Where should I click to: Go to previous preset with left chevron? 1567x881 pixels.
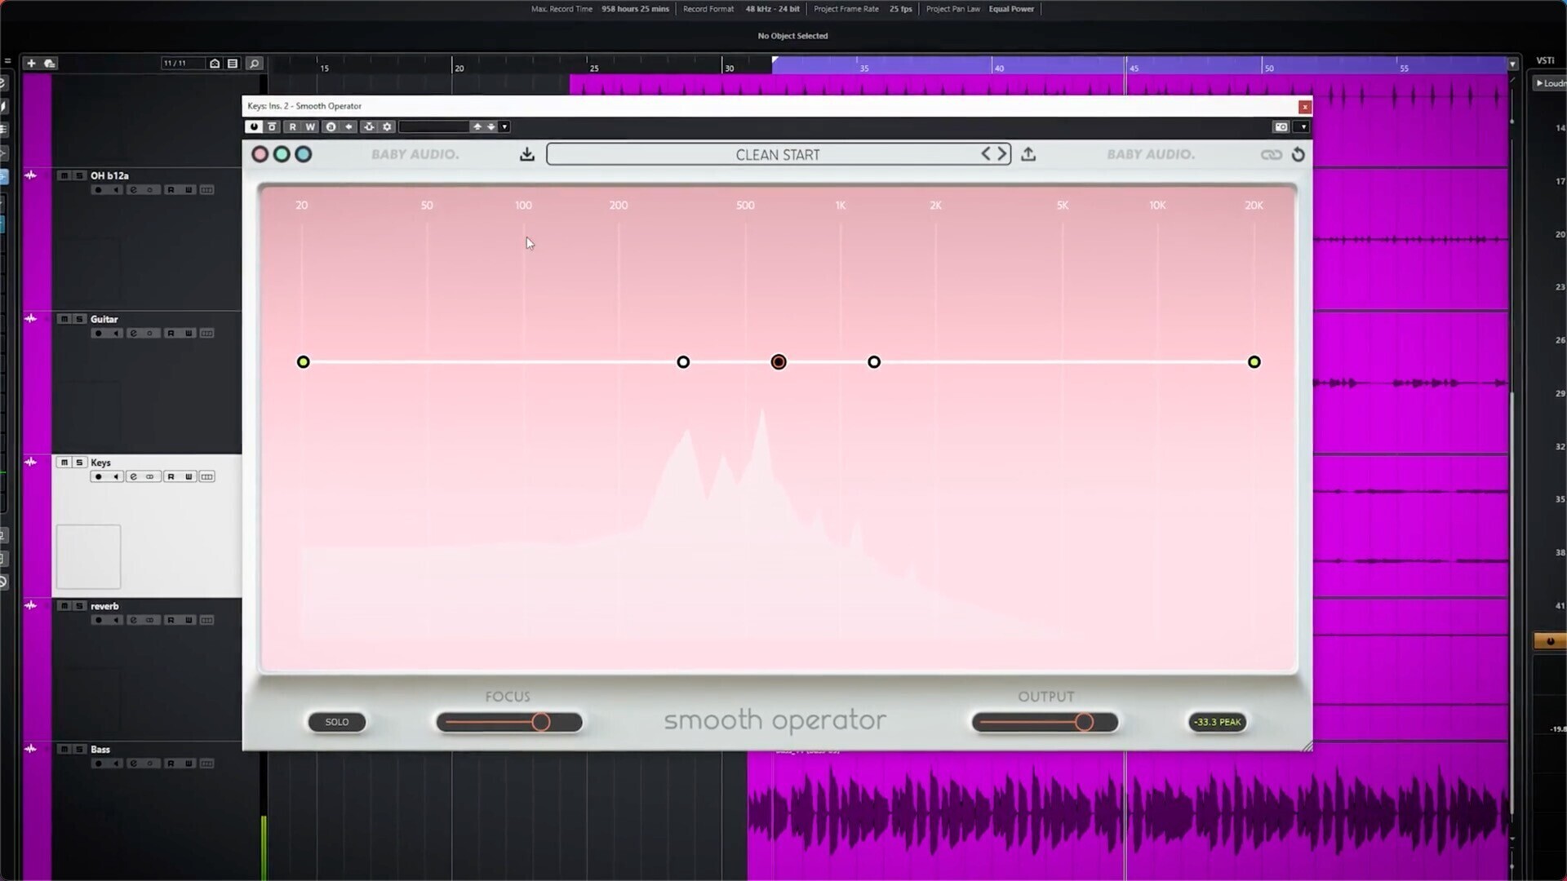(986, 154)
